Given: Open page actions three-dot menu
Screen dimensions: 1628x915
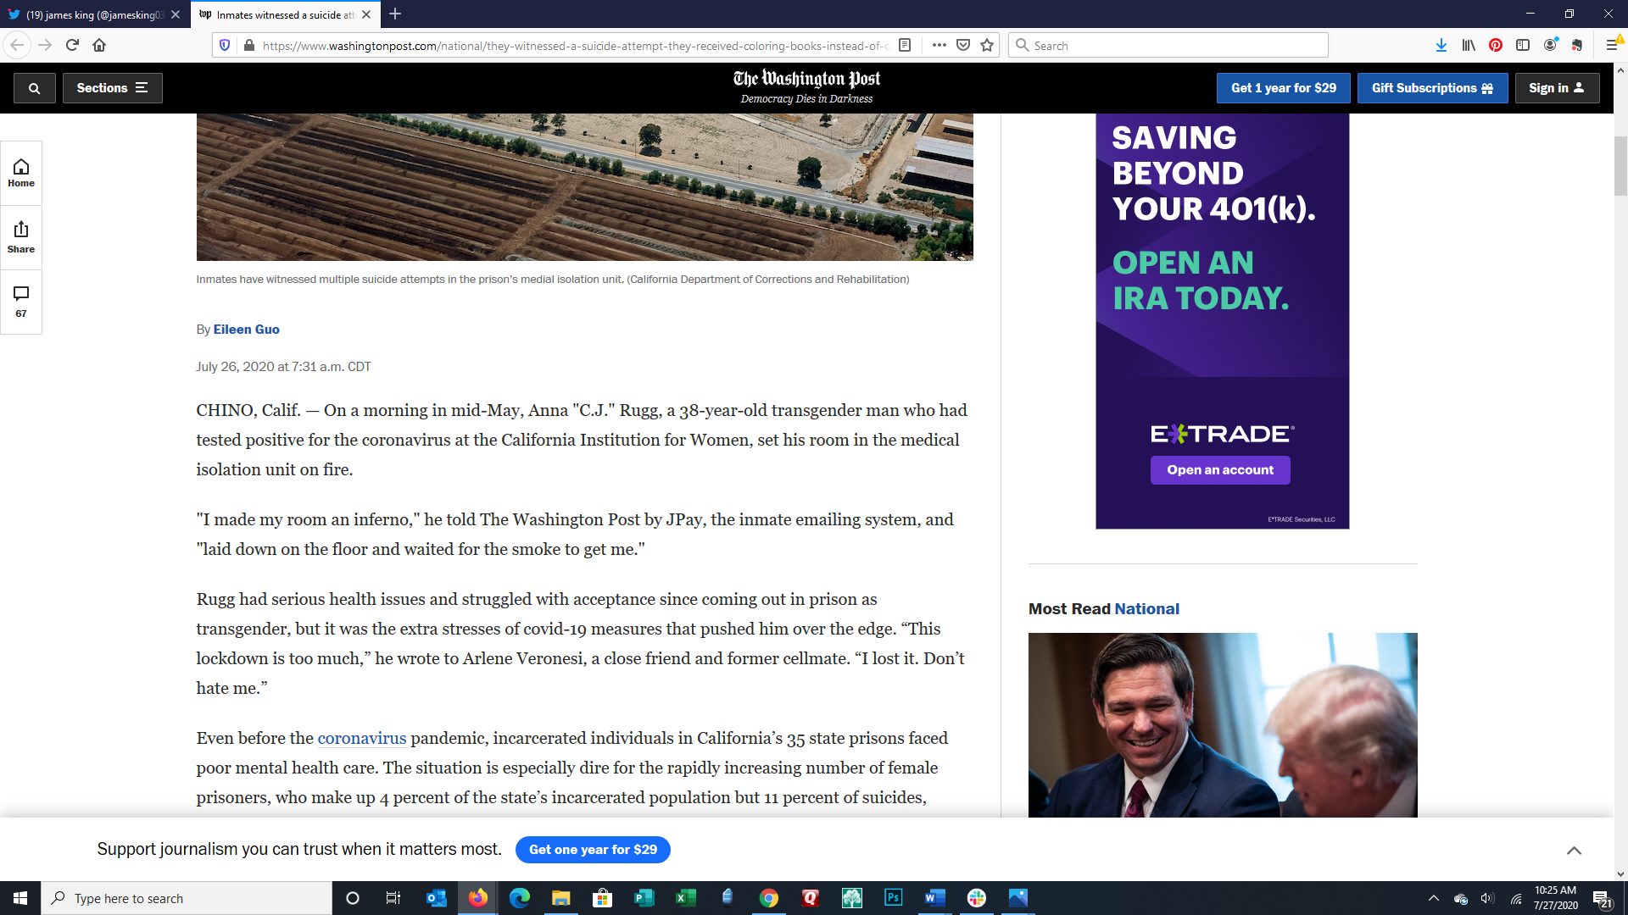Looking at the screenshot, I should tap(939, 46).
